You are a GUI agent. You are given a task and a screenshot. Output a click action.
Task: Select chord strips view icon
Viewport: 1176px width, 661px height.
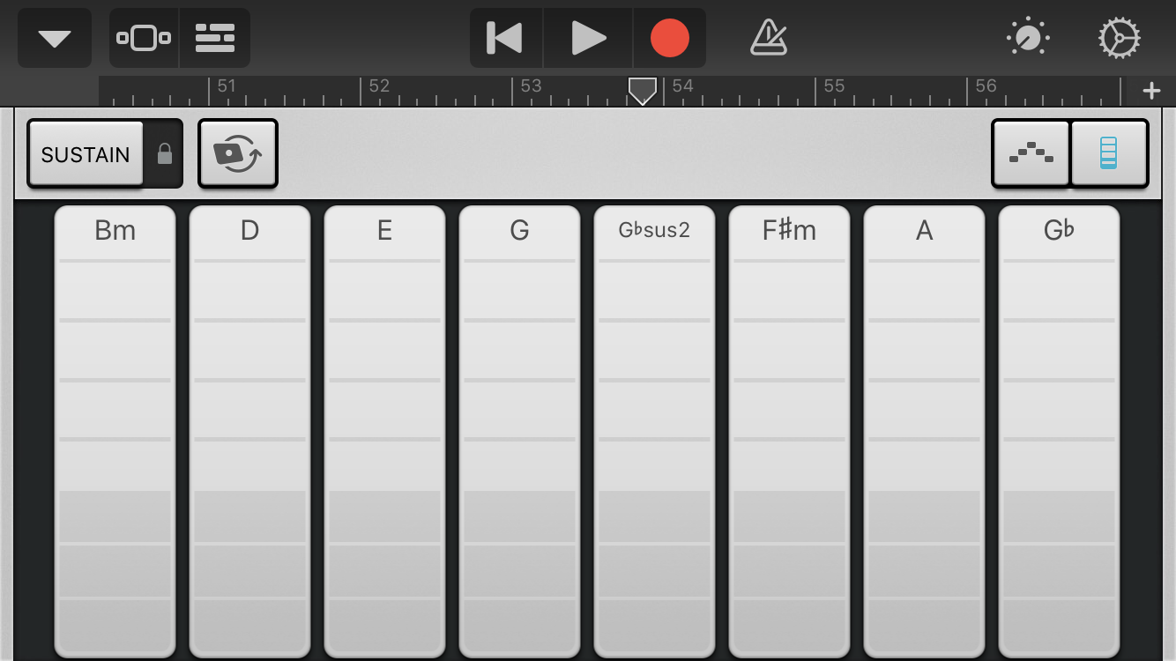pos(1108,154)
